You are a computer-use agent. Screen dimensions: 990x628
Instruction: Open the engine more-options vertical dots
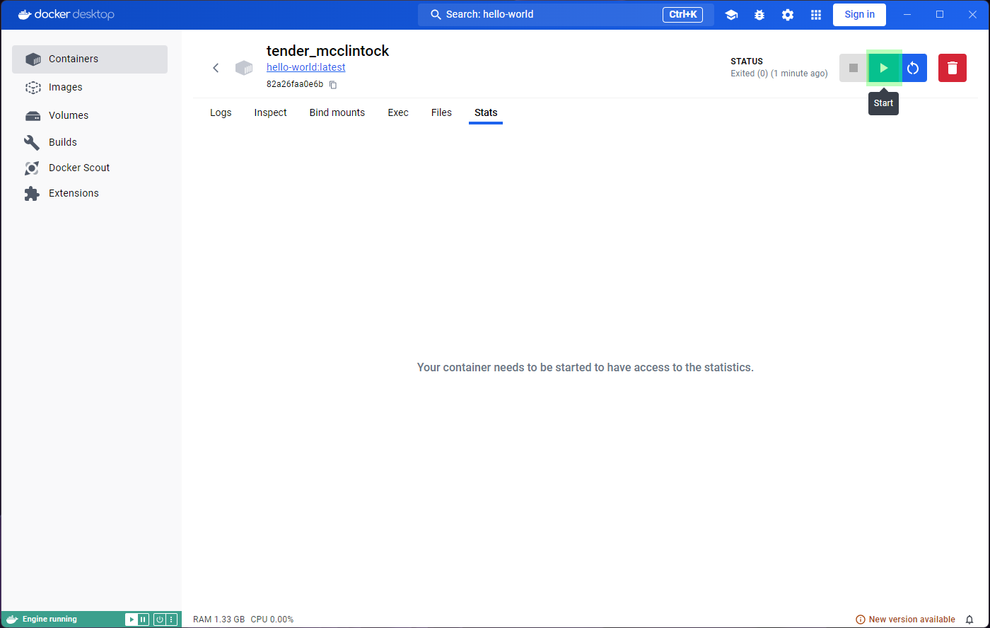(171, 620)
